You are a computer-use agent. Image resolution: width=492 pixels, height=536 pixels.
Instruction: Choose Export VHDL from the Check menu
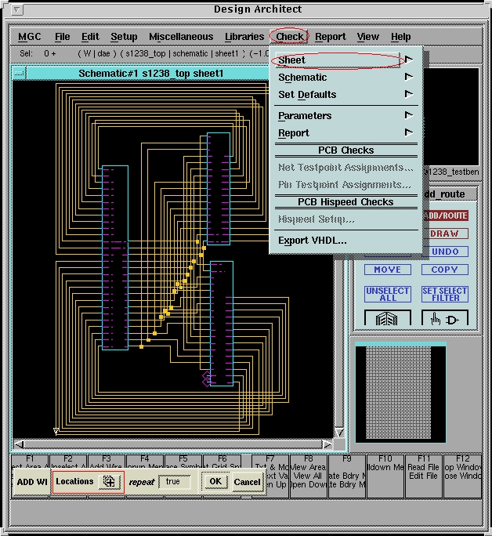313,241
